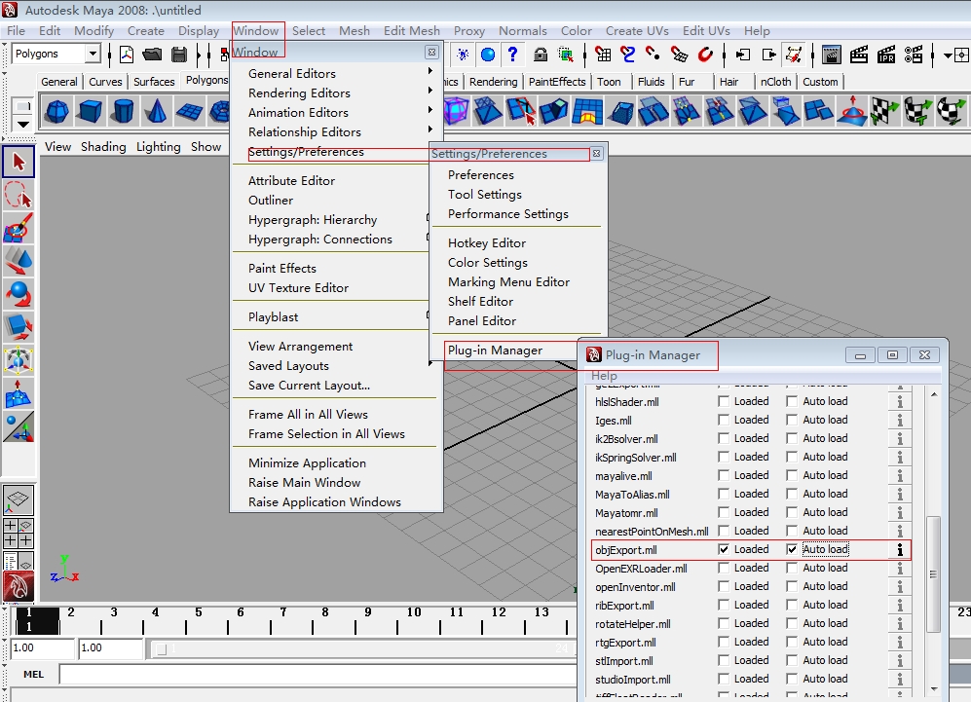This screenshot has width=971, height=702.
Task: Click the range slider handle
Action: 161,648
